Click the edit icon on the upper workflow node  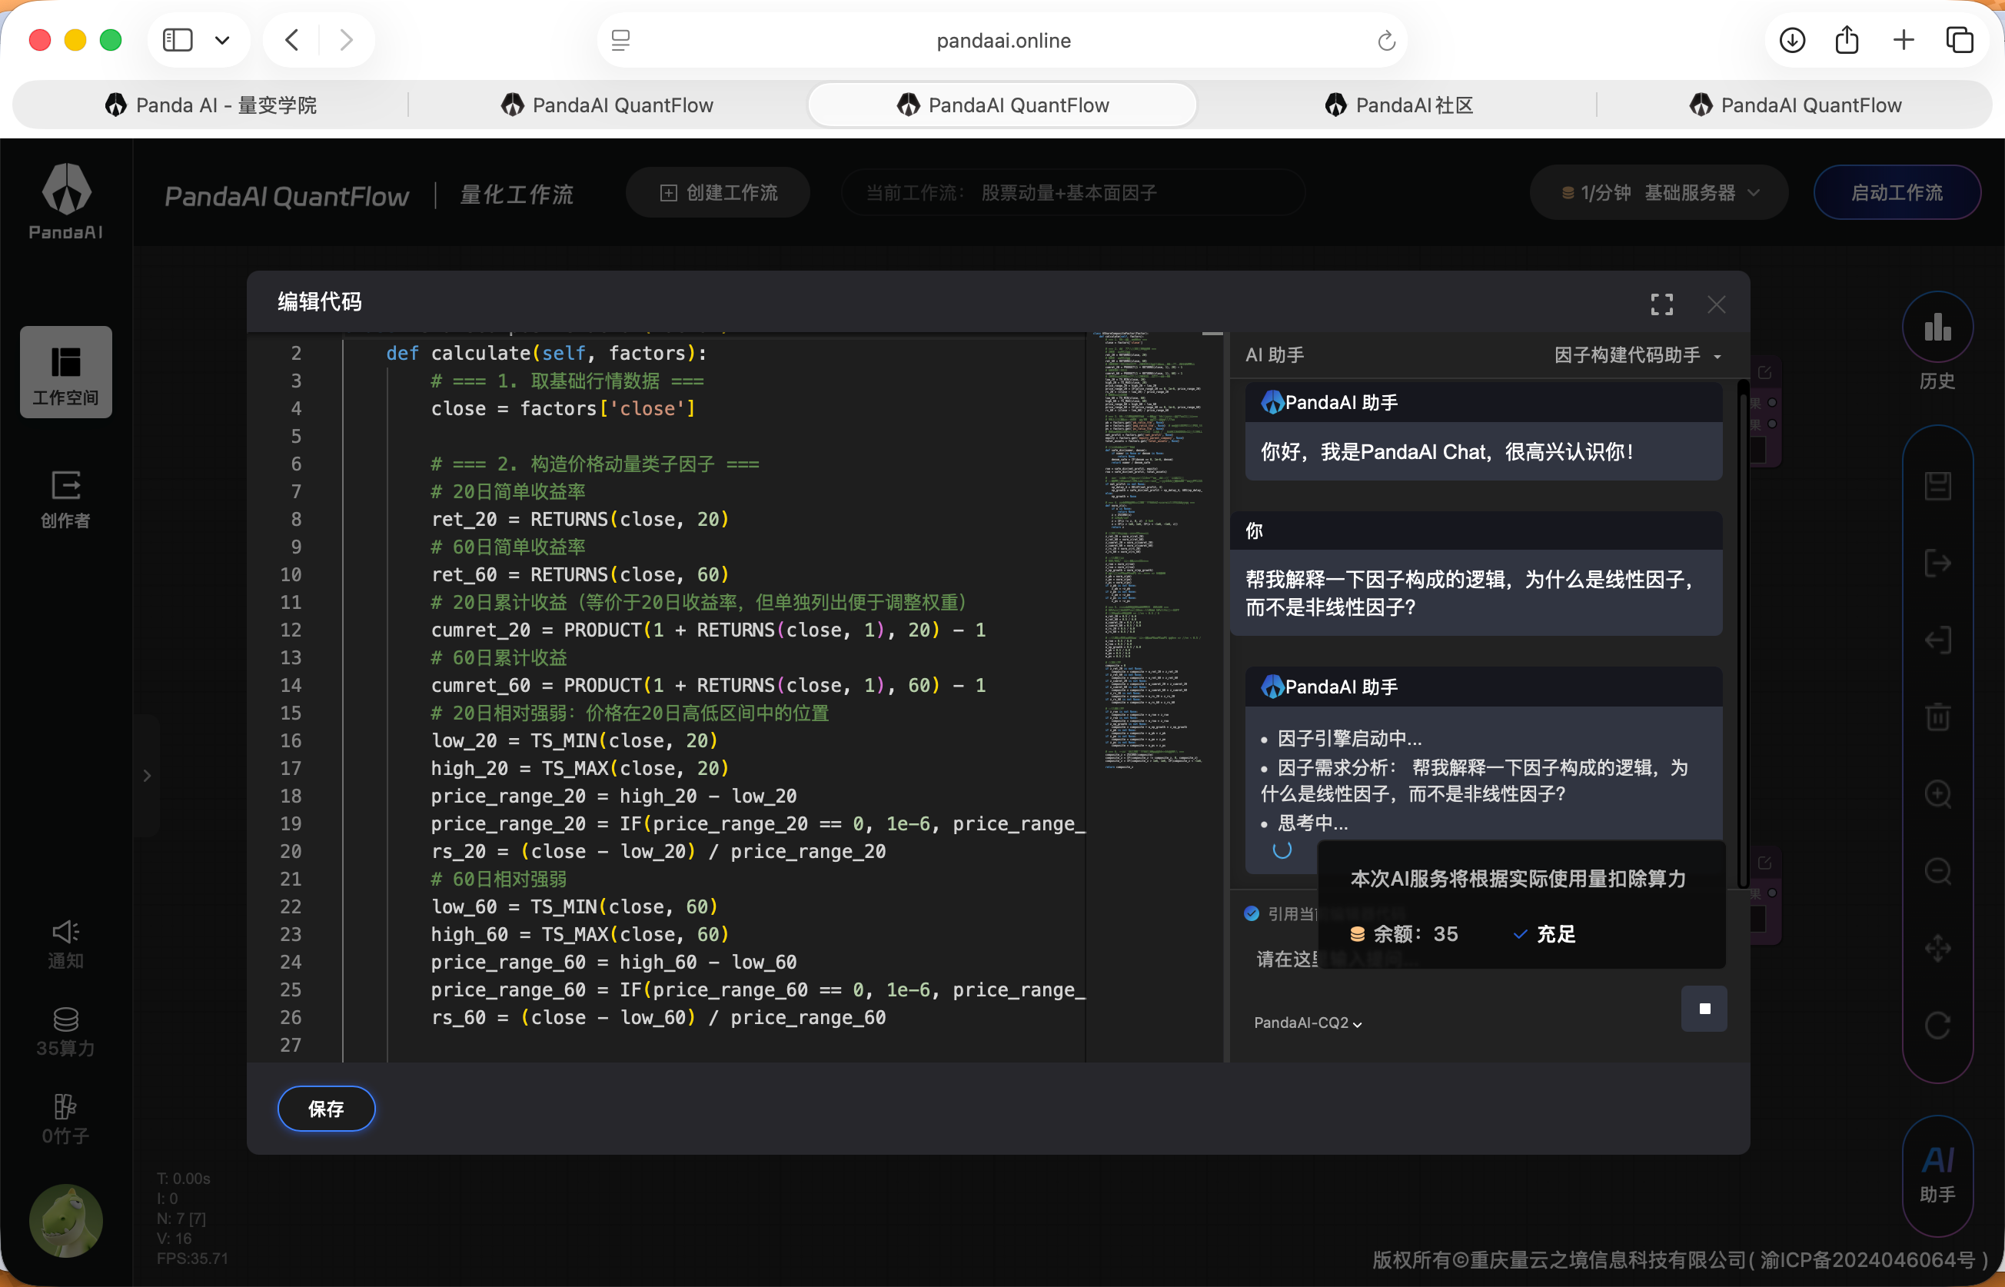click(1764, 372)
